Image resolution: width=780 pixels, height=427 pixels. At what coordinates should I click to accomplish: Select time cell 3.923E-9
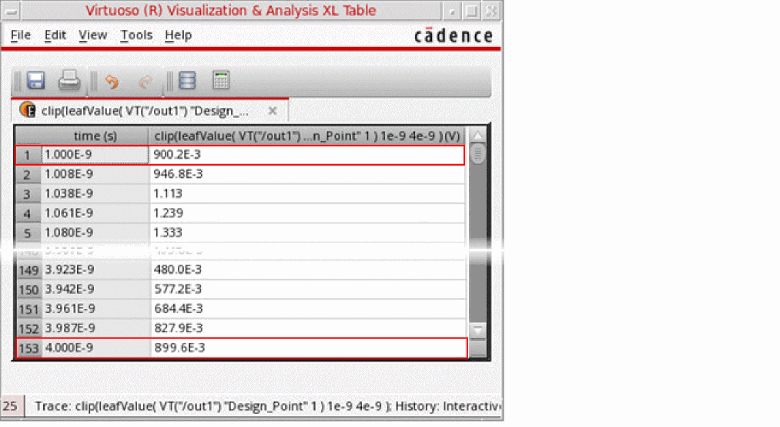[x=95, y=270]
